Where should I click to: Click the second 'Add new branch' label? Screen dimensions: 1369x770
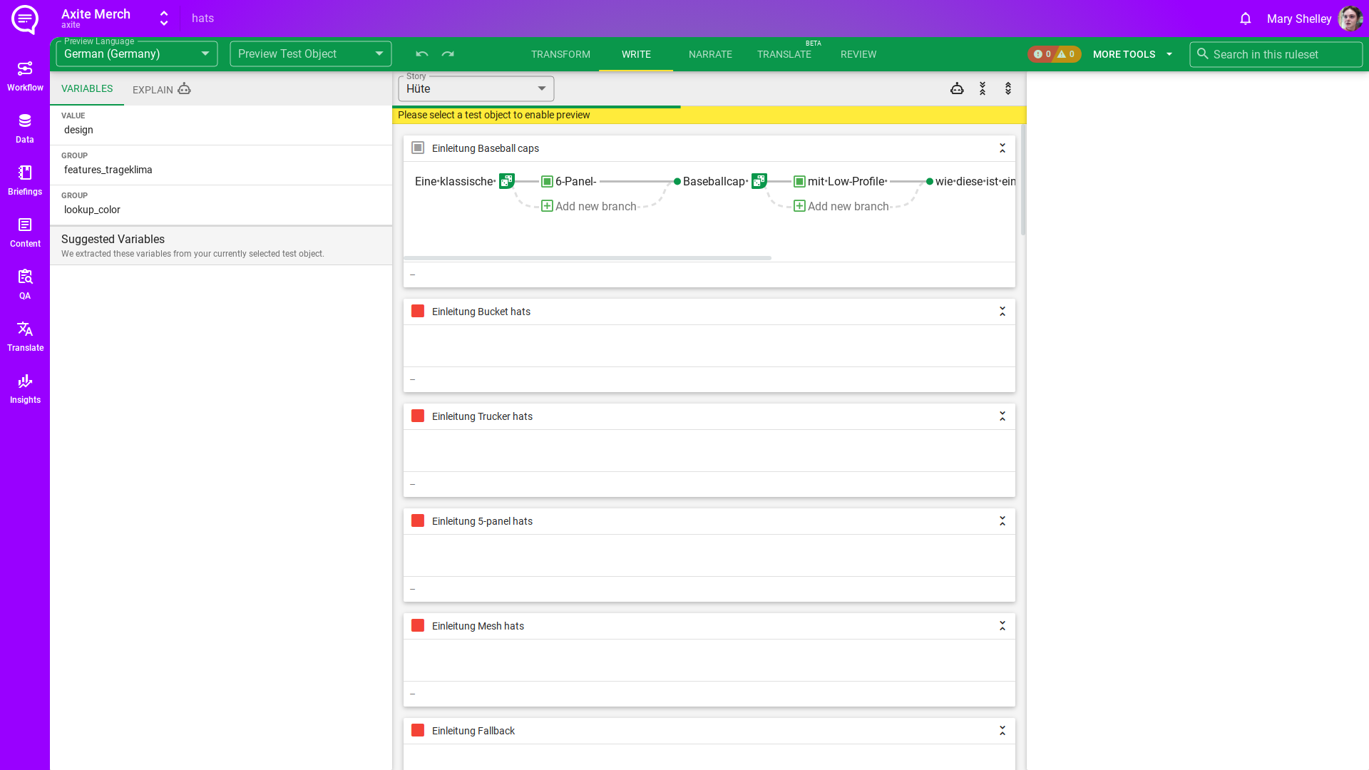848,206
